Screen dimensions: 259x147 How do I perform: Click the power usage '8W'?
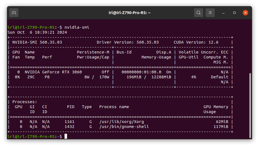[x=87, y=77]
